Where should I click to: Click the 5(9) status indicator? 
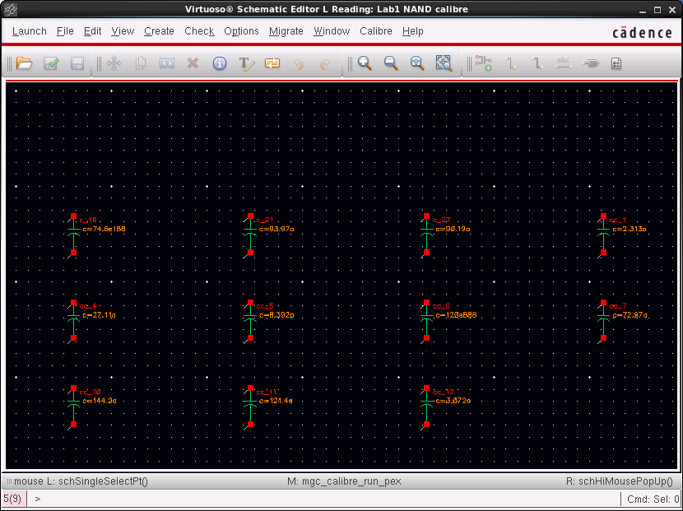click(x=12, y=499)
